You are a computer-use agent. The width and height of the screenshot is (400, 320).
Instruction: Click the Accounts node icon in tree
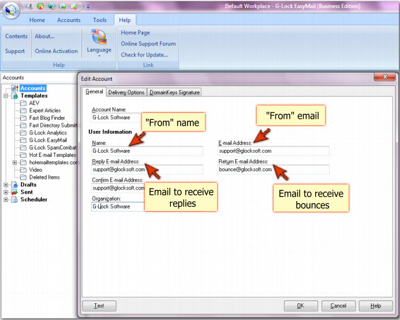point(15,88)
